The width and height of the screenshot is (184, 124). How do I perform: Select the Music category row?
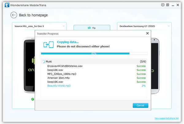point(94,61)
